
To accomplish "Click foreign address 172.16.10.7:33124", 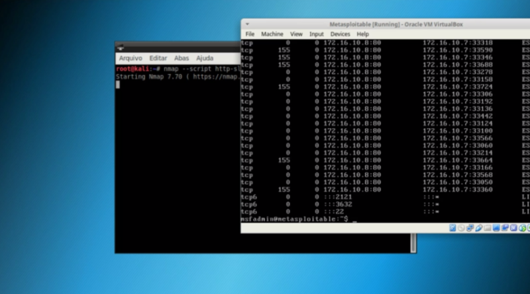I will 458,124.
